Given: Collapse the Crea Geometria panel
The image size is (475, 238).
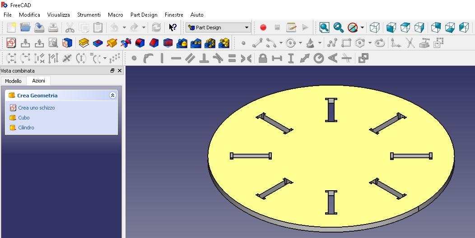Looking at the screenshot, I should point(112,96).
